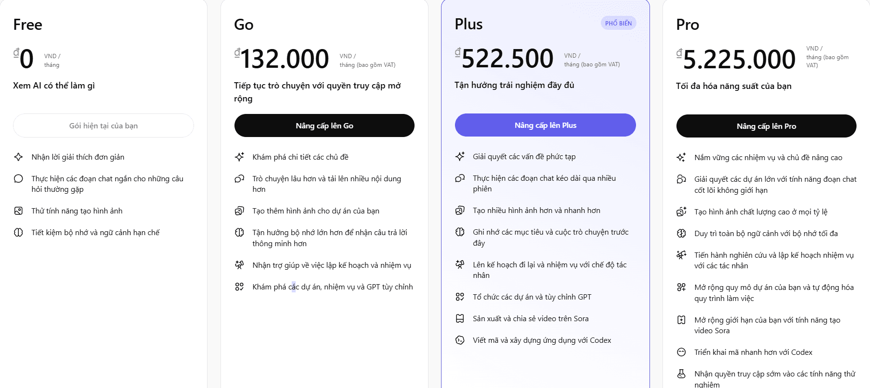Click 'Nâng cấp lên Pro'

tap(766, 125)
